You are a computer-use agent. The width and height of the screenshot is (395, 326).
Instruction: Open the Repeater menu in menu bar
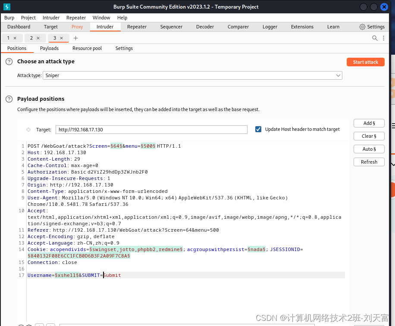[x=76, y=18]
